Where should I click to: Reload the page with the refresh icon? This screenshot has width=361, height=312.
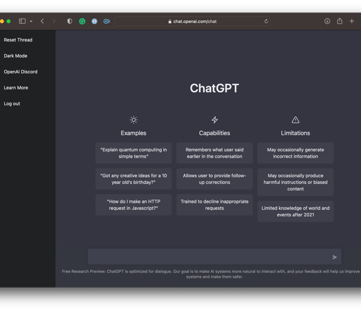point(266,21)
